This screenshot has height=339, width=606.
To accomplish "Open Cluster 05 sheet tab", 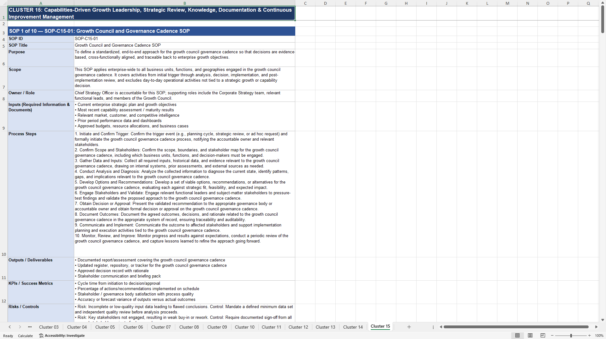I will [105, 327].
